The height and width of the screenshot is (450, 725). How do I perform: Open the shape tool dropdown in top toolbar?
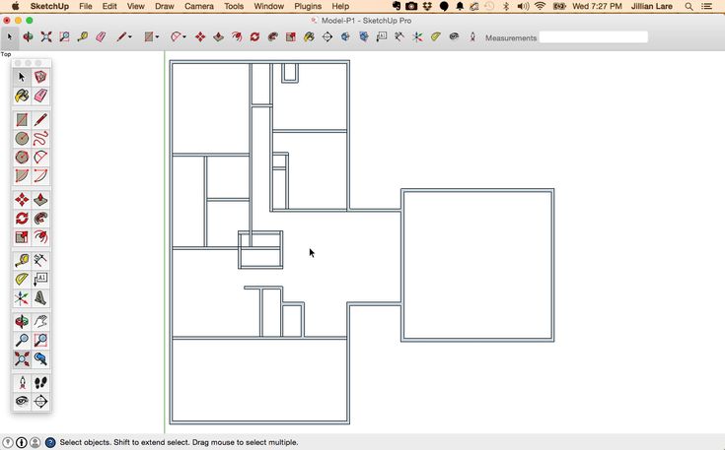tap(158, 37)
